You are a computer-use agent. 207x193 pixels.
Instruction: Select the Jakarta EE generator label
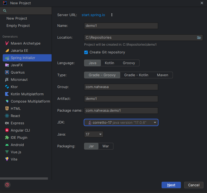[19, 51]
